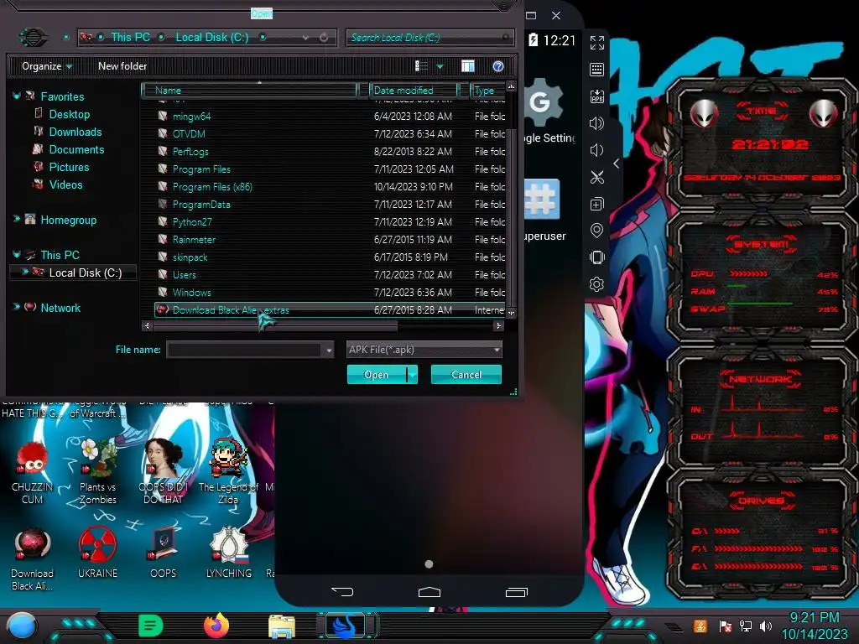Click the multi-instance plus icon
This screenshot has width=859, height=644.
[596, 204]
